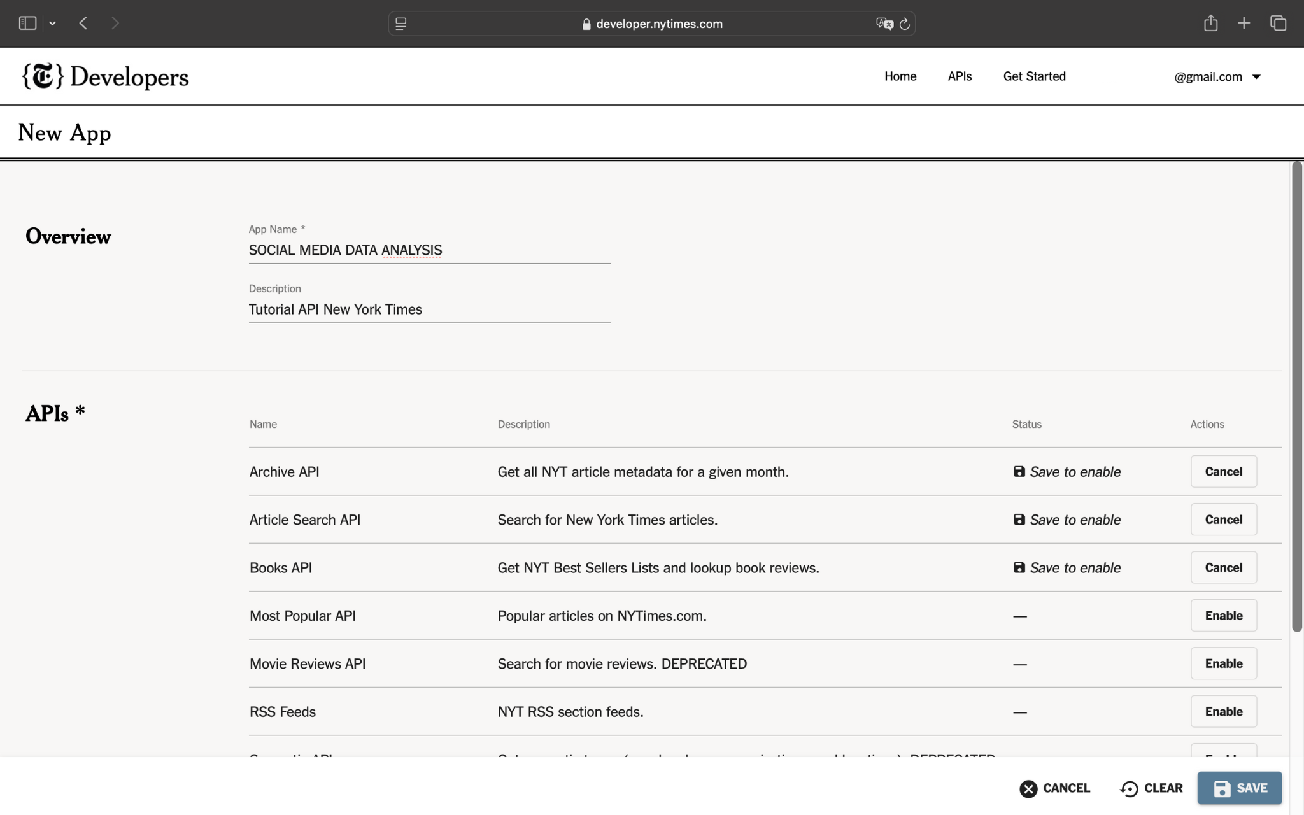
Task: Go back with the browser back arrow
Action: click(83, 24)
